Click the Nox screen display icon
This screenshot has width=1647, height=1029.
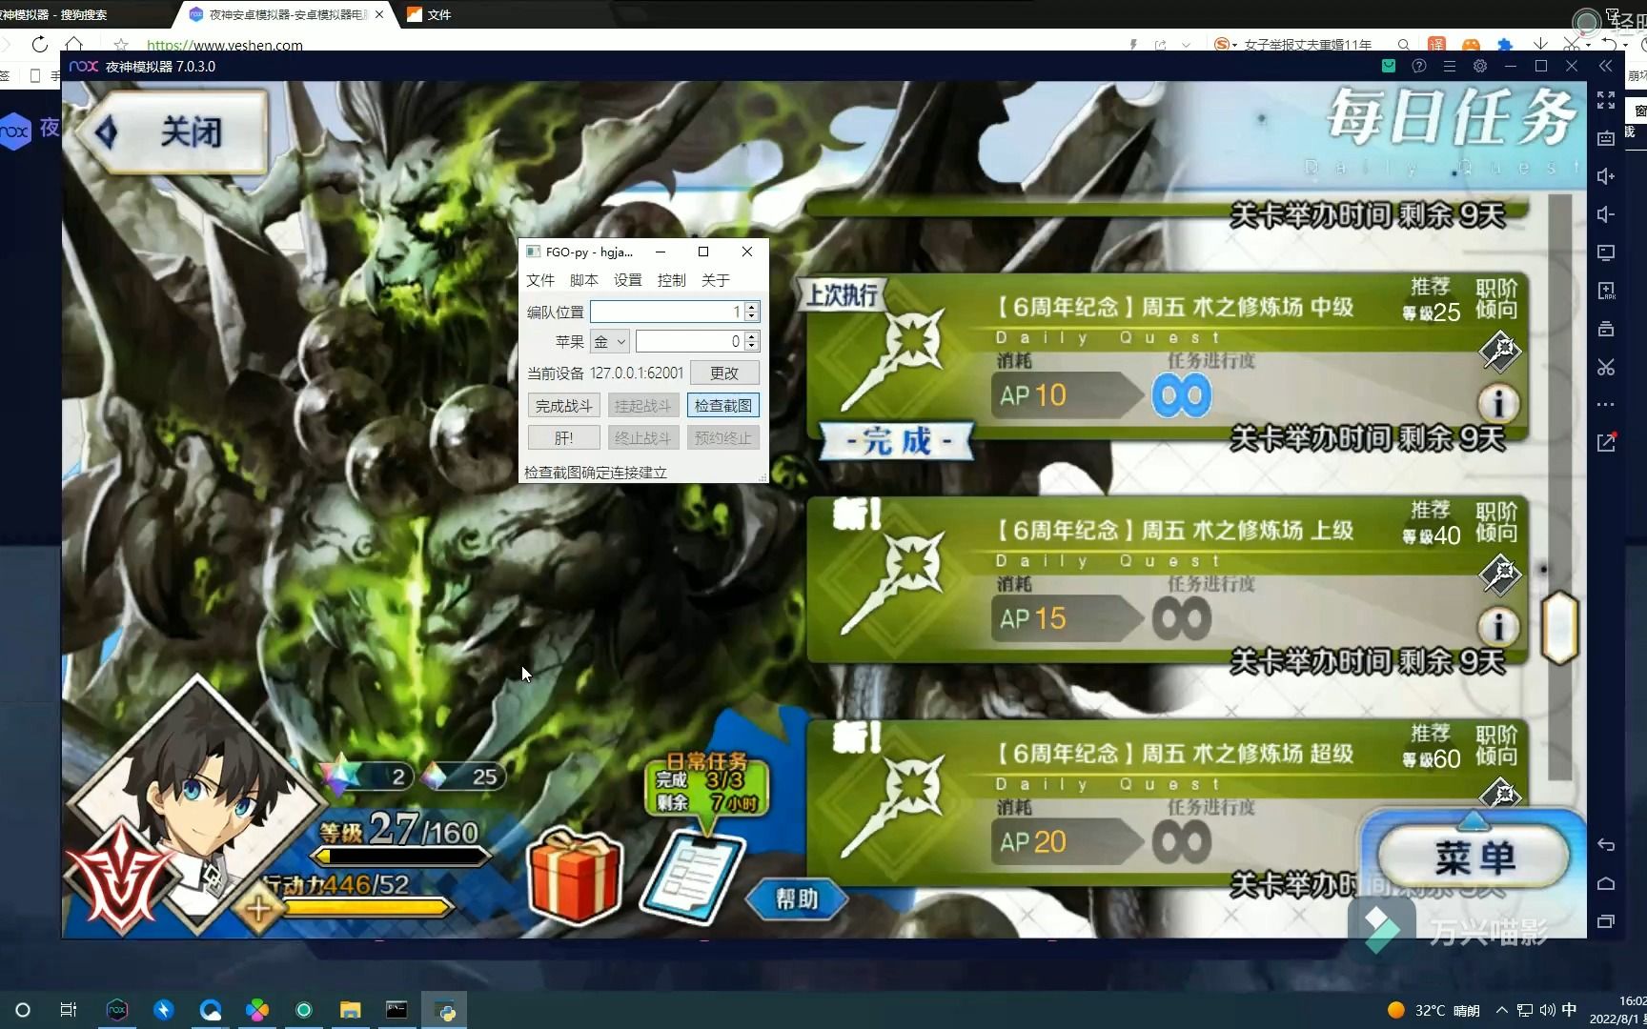click(1606, 252)
